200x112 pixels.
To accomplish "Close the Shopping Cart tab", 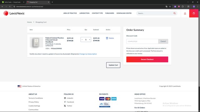I will coord(48,2).
